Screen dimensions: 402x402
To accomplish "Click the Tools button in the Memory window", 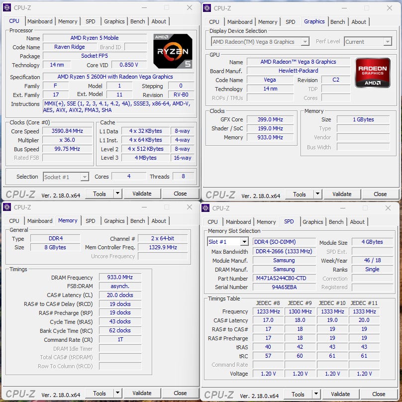I will 100,393.
